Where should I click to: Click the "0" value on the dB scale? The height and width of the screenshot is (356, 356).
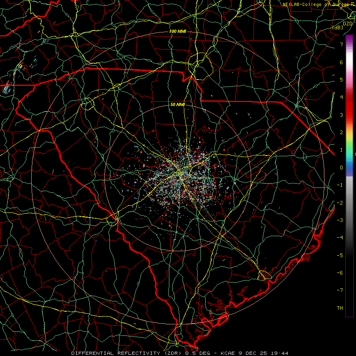point(341,168)
